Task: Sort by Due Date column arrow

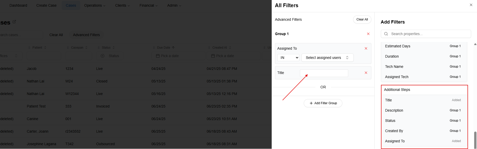Action: point(173,48)
